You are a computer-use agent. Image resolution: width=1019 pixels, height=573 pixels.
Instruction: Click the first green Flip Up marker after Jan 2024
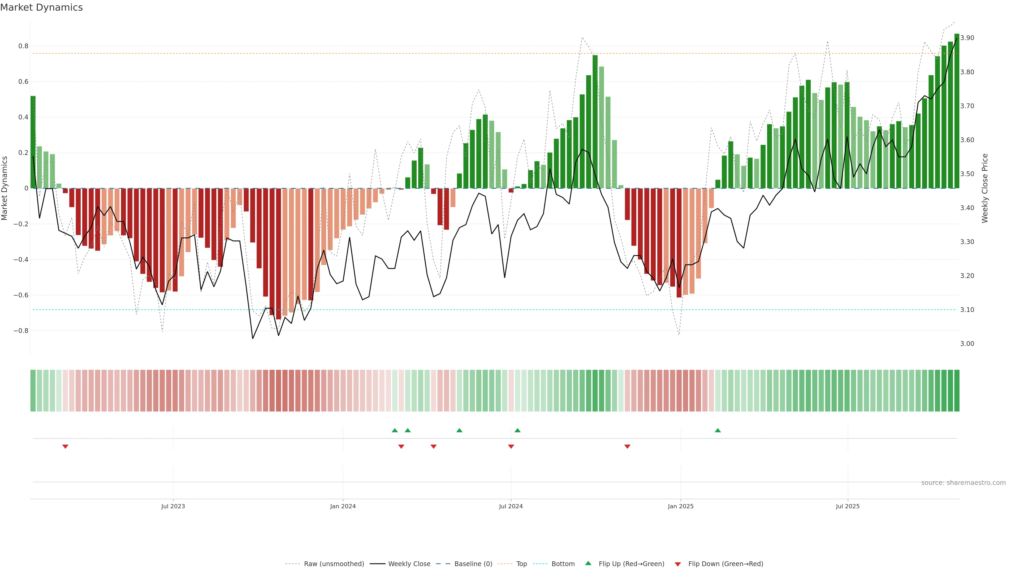[394, 430]
